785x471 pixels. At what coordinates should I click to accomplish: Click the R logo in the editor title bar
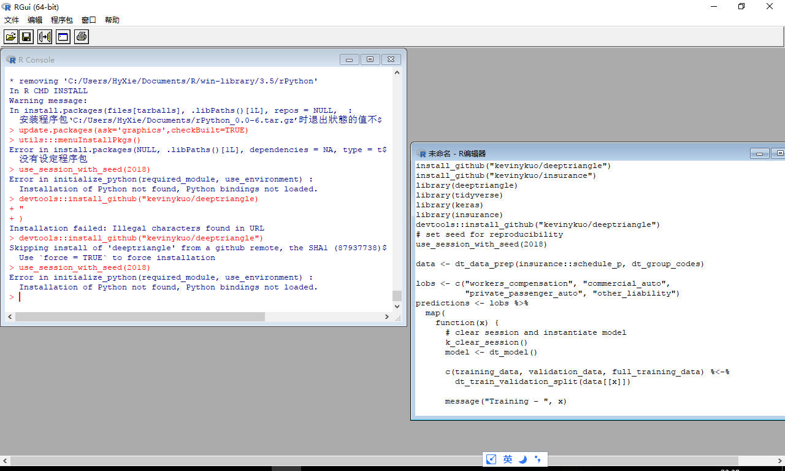click(x=421, y=153)
